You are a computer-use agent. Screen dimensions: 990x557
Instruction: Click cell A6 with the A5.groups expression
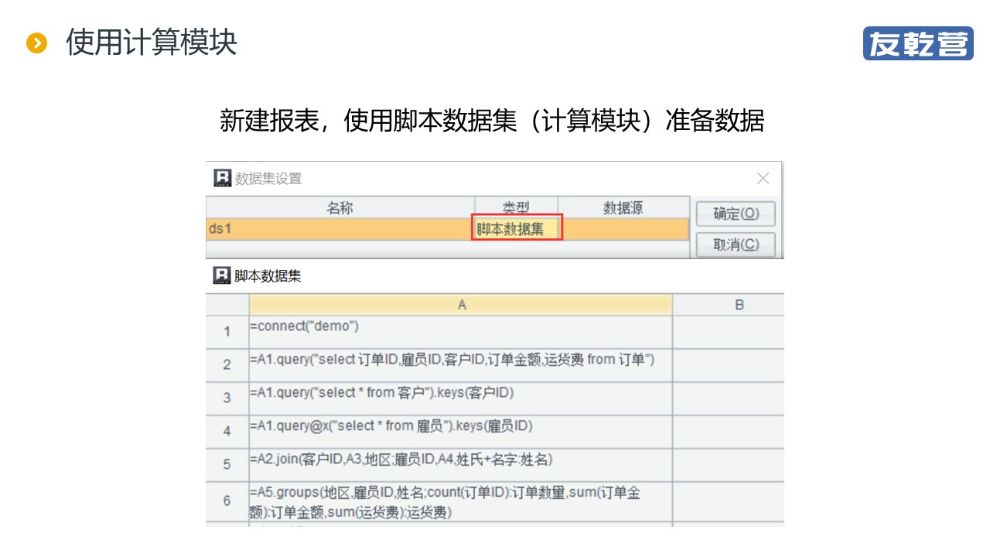coord(461,501)
